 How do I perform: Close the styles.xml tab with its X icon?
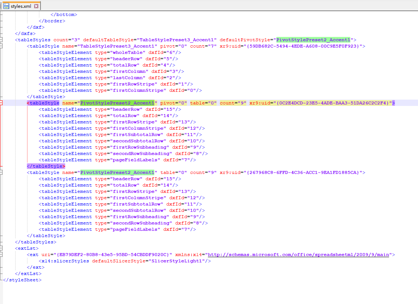pos(36,6)
